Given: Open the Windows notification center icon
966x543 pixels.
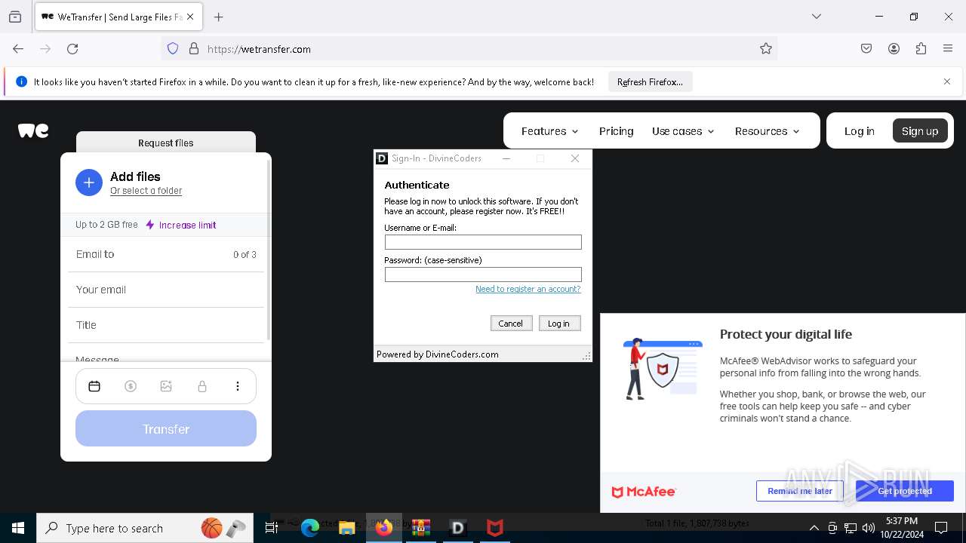Looking at the screenshot, I should pyautogui.click(x=941, y=528).
